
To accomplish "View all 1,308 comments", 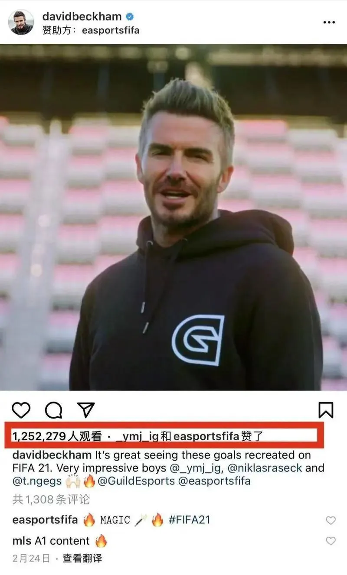I will (51, 500).
